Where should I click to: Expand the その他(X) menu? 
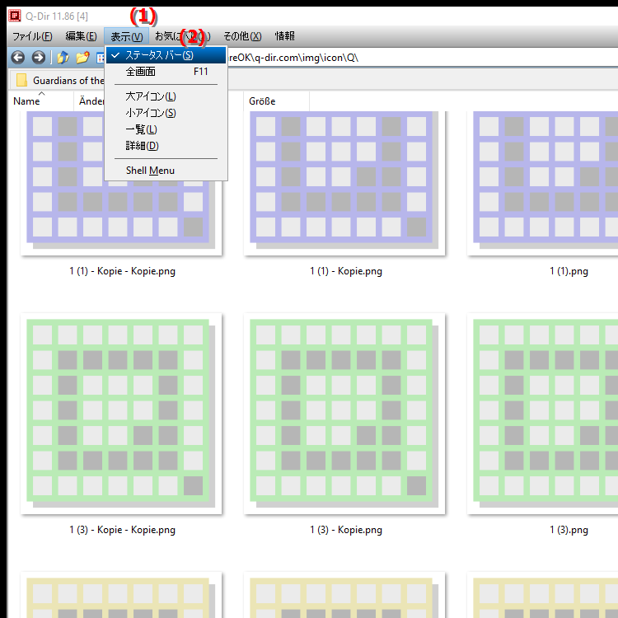click(241, 36)
